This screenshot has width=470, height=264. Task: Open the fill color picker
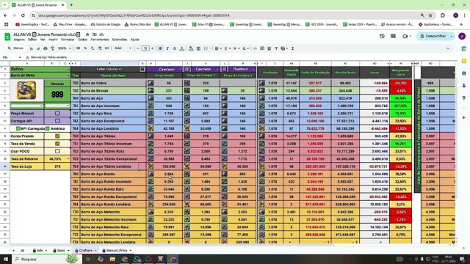[191, 48]
